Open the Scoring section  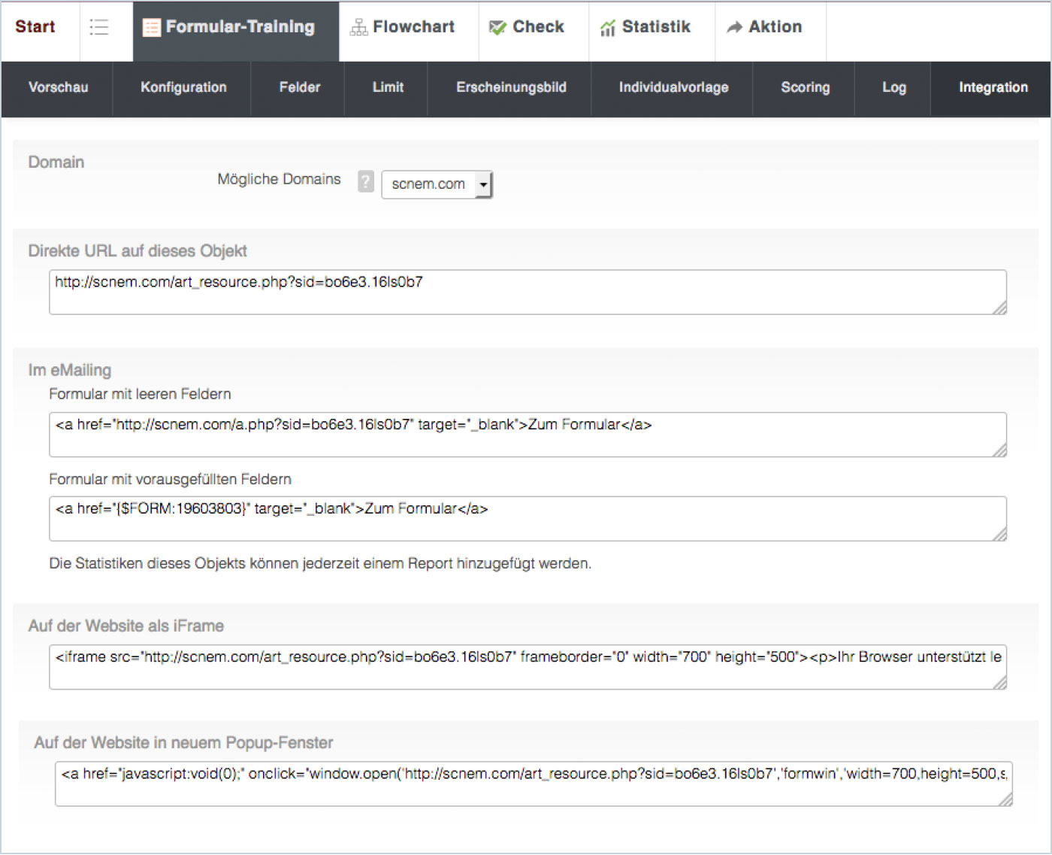coord(805,87)
